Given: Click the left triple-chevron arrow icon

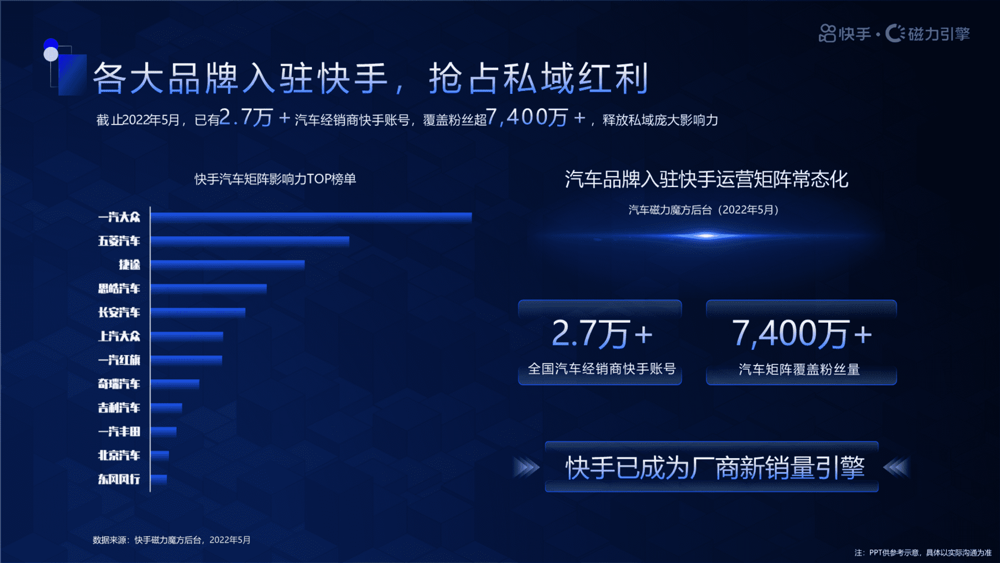Looking at the screenshot, I should point(527,467).
